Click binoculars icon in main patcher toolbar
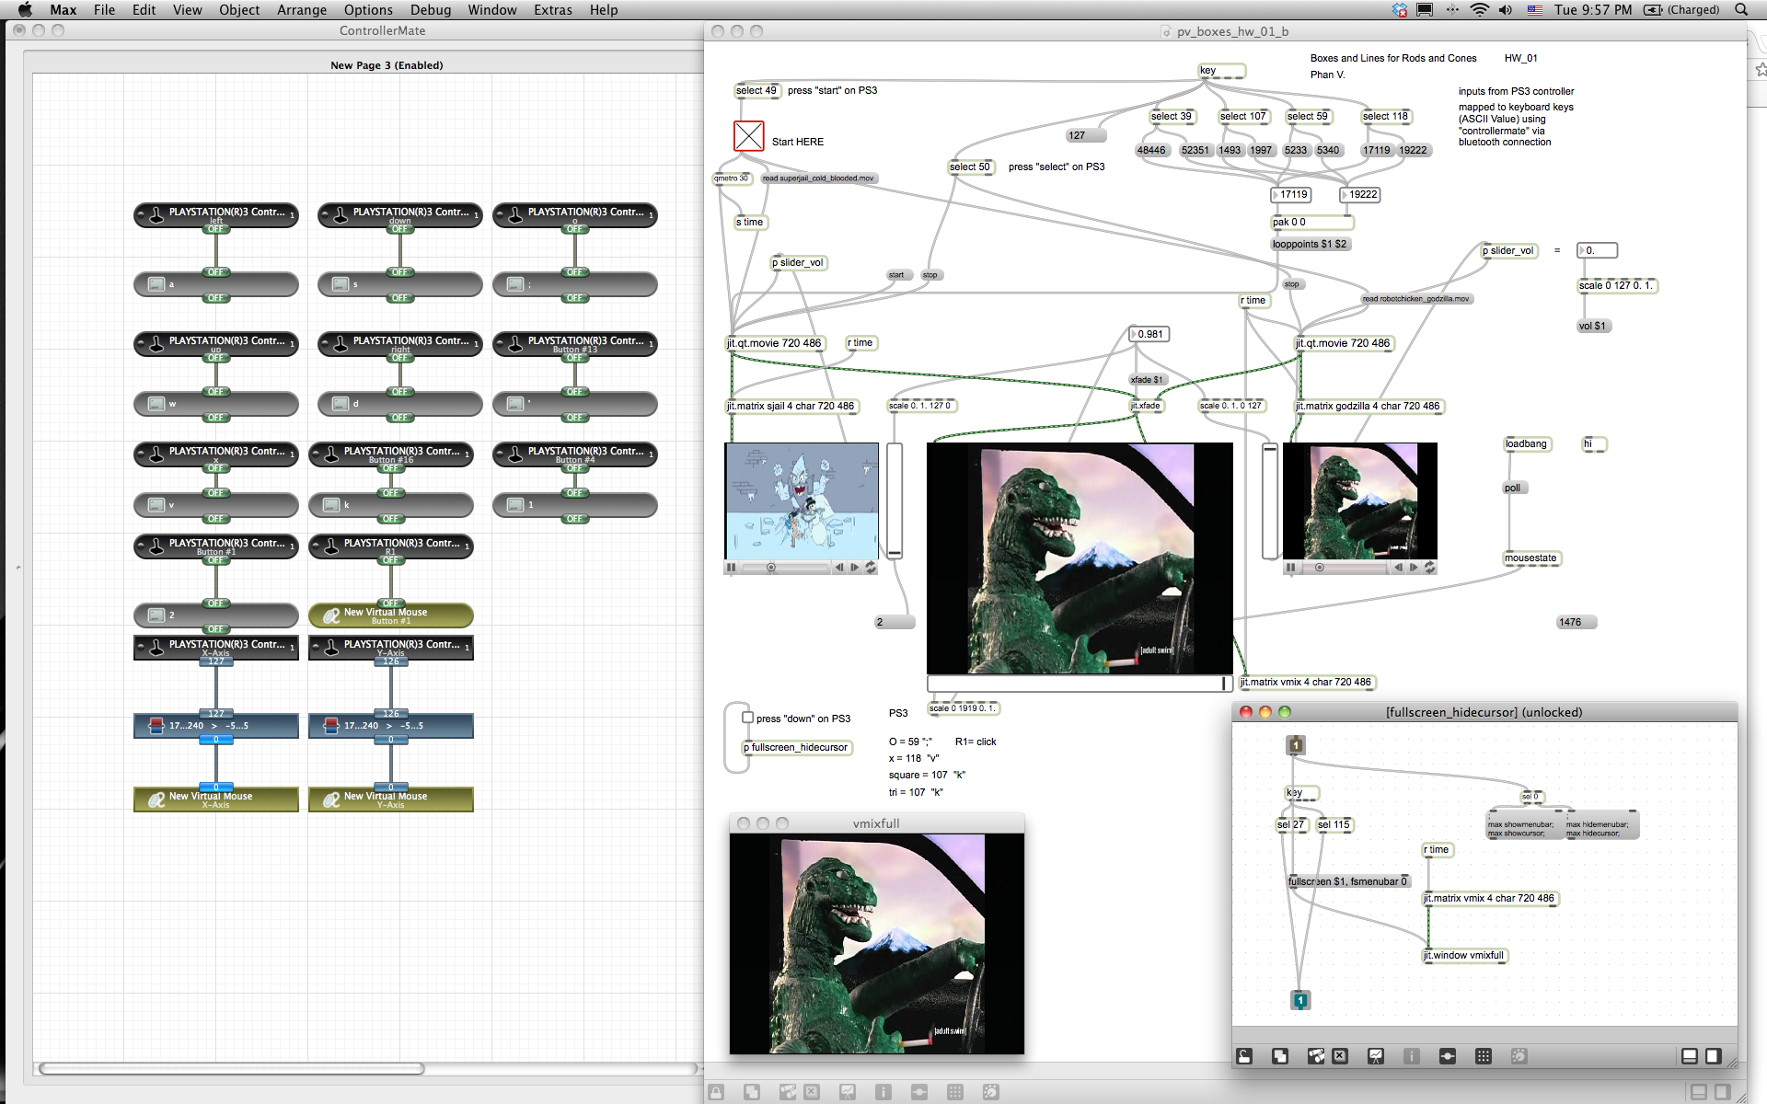This screenshot has width=1767, height=1104. (788, 1092)
